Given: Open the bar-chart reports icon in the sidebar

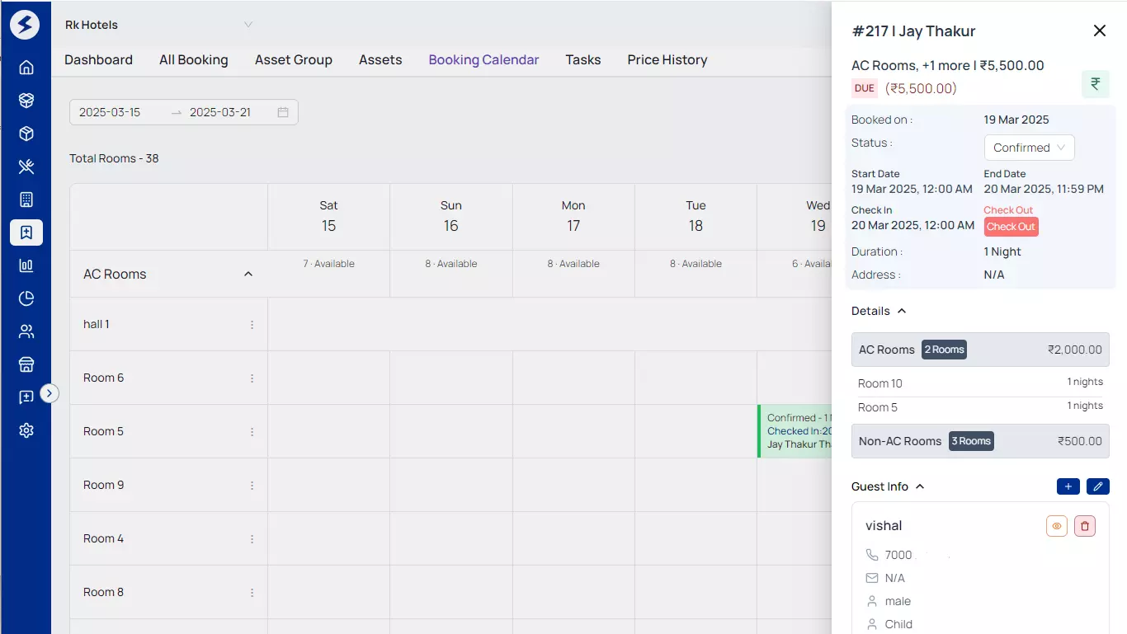Looking at the screenshot, I should (x=26, y=265).
